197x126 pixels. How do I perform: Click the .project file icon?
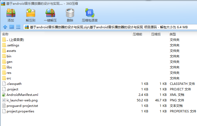pos(4,89)
